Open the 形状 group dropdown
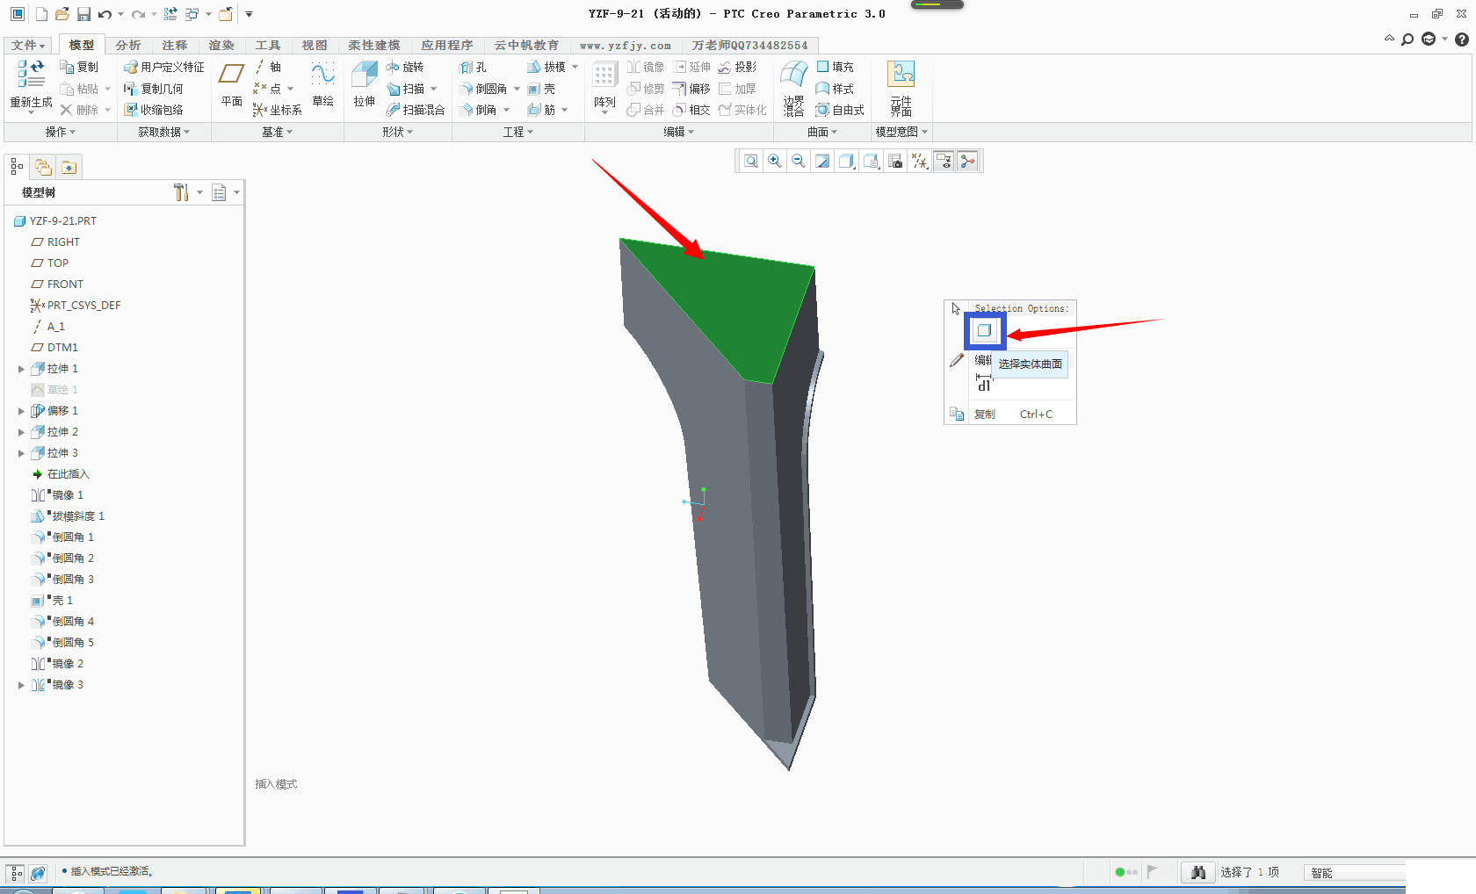Screen dimensions: 1476x894 coord(397,132)
